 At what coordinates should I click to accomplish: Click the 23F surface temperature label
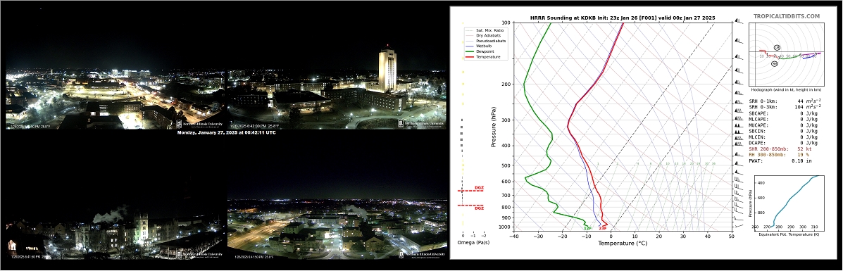click(x=603, y=228)
